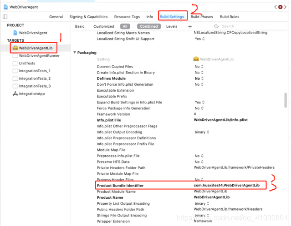Open Property List Output Encoding dropdown
The height and width of the screenshot is (226, 291).
(202, 203)
